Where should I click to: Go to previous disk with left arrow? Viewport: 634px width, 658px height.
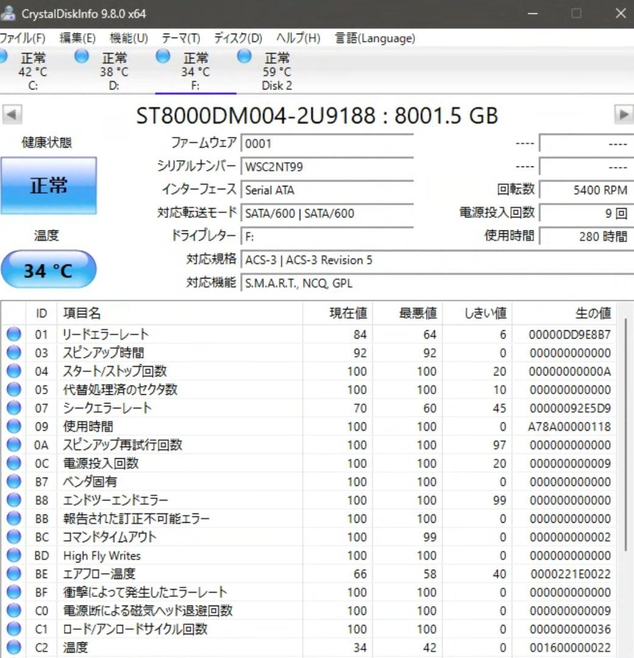(12, 114)
